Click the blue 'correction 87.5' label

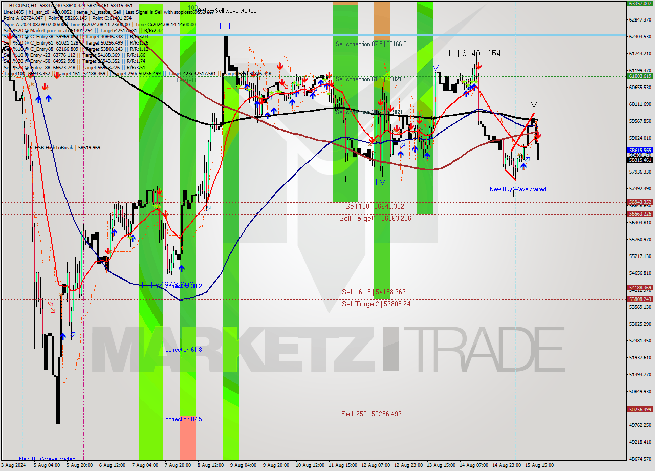(x=184, y=419)
